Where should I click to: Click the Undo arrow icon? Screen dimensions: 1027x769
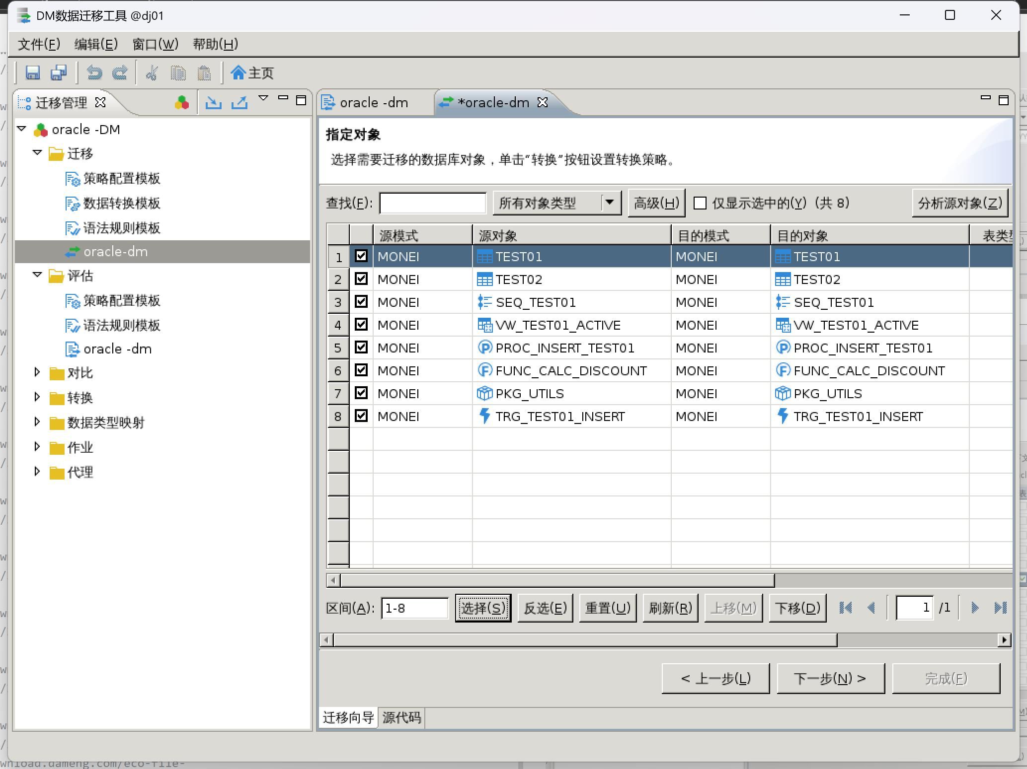coord(94,73)
